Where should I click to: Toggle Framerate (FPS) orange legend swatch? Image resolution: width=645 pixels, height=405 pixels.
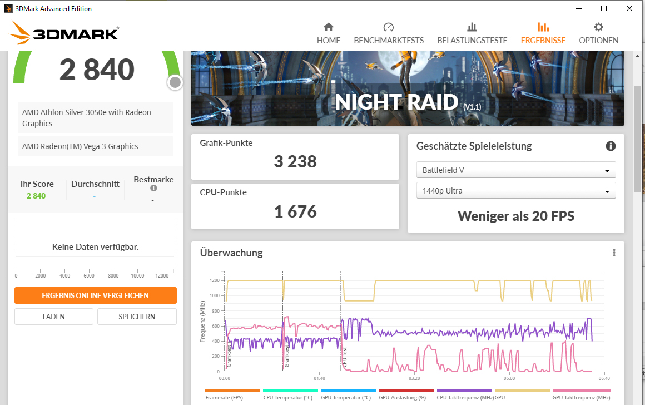[232, 390]
